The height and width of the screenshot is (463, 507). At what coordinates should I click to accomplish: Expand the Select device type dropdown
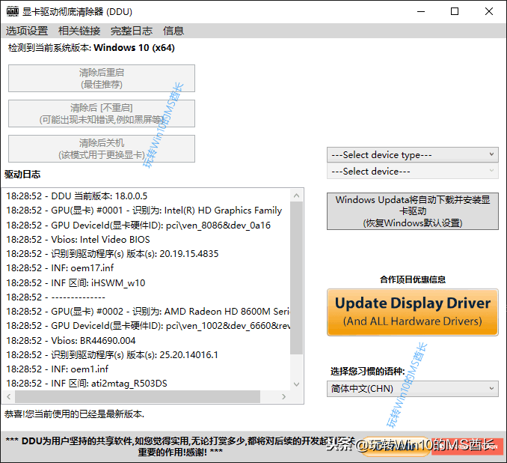point(413,155)
